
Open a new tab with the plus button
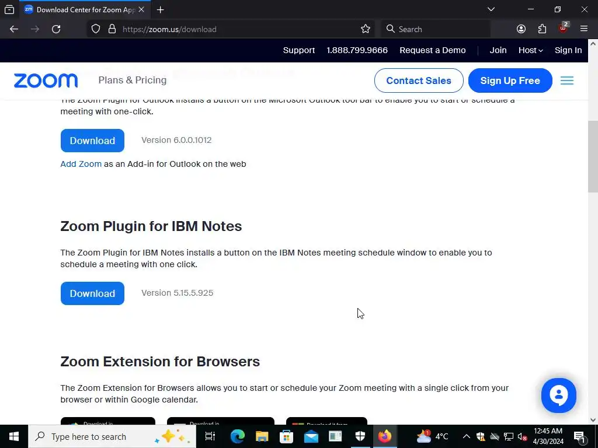161,10
